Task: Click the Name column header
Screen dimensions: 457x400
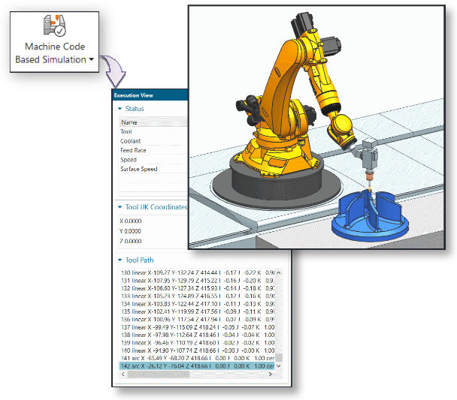Action: (x=130, y=122)
